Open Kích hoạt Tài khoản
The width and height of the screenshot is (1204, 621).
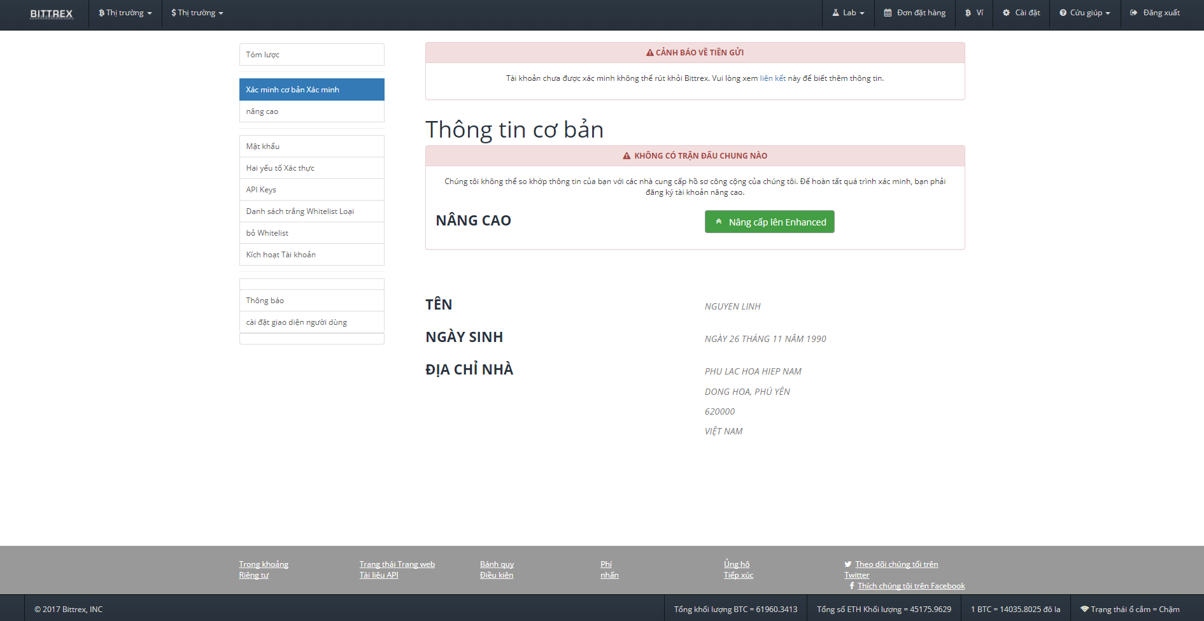312,255
